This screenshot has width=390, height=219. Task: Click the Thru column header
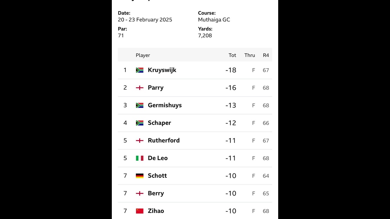pos(250,55)
